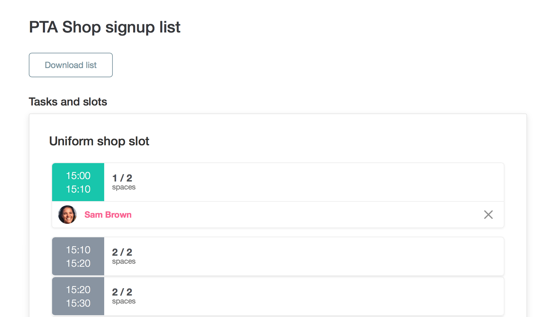This screenshot has width=543, height=317.
Task: Click 2 / 2 count in 15:20 slot
Action: click(122, 292)
